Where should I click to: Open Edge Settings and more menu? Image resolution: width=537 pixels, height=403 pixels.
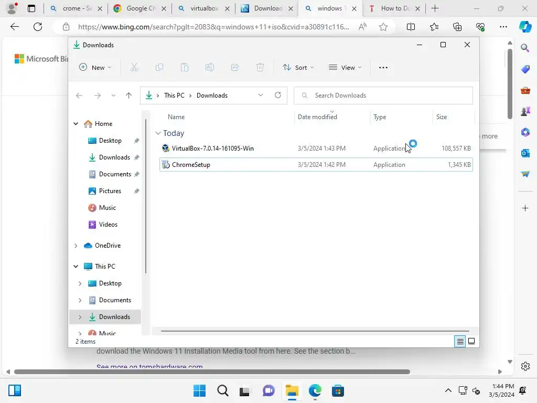click(503, 27)
